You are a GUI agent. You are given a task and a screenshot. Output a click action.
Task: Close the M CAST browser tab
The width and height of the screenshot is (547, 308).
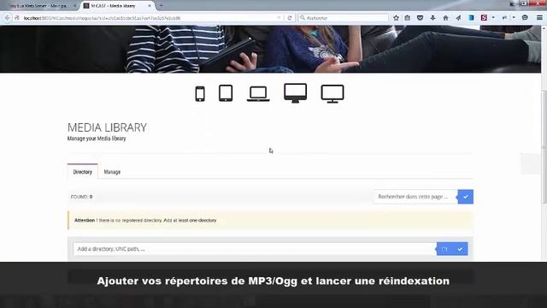tap(150, 6)
